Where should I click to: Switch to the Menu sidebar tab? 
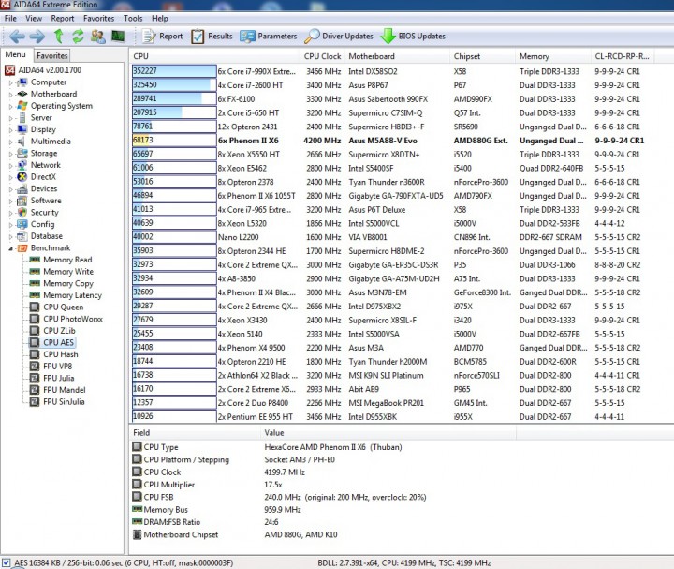[x=16, y=54]
